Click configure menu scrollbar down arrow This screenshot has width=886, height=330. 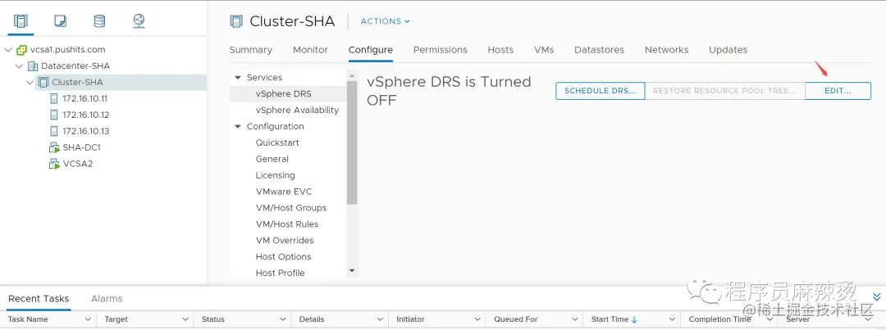pyautogui.click(x=352, y=271)
